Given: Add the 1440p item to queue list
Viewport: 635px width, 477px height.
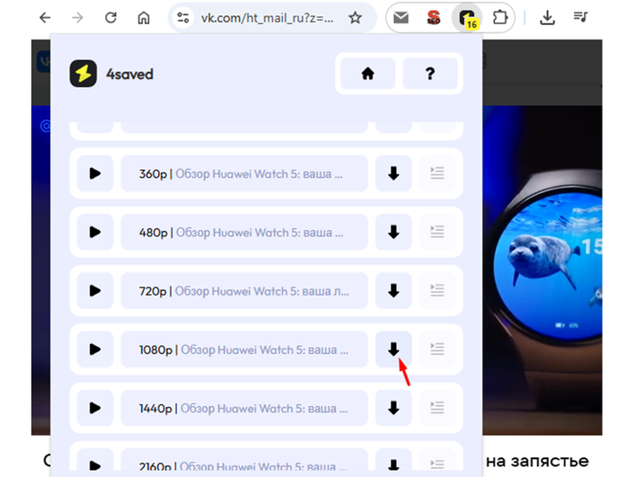Looking at the screenshot, I should 437,408.
